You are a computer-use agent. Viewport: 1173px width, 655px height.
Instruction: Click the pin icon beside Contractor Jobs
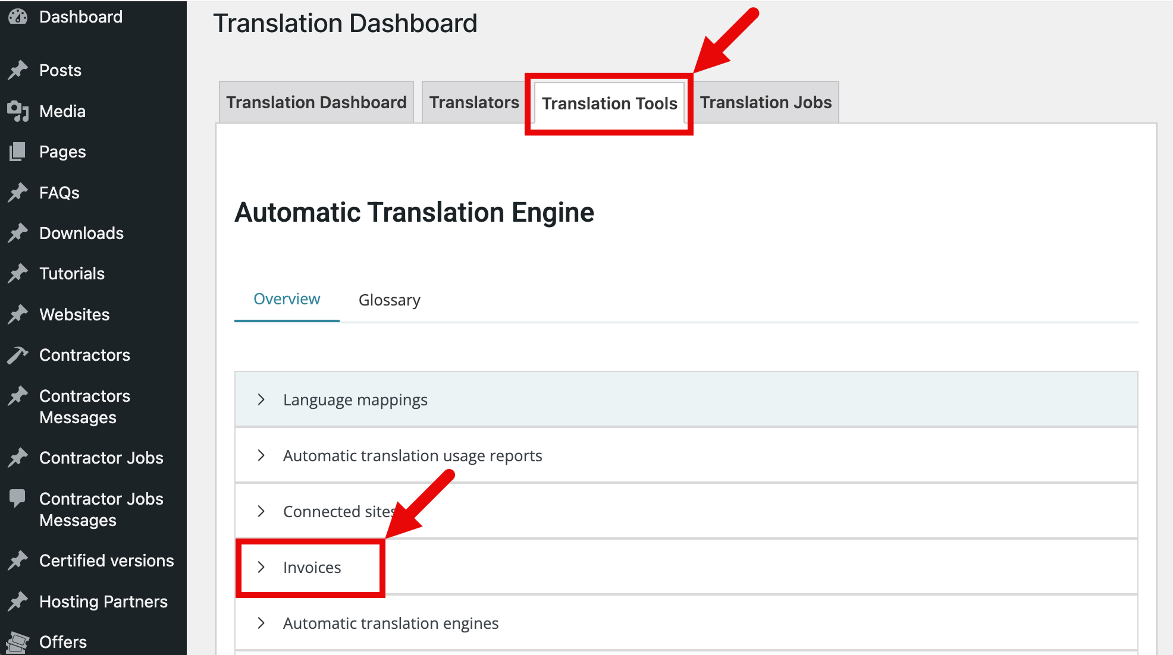18,458
